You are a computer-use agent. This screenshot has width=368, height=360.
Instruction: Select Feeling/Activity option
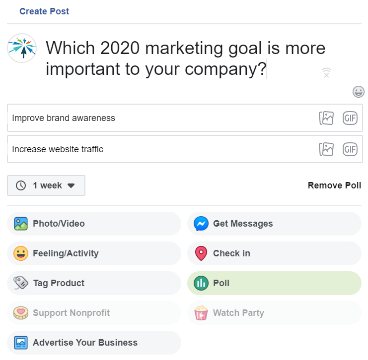tap(94, 253)
